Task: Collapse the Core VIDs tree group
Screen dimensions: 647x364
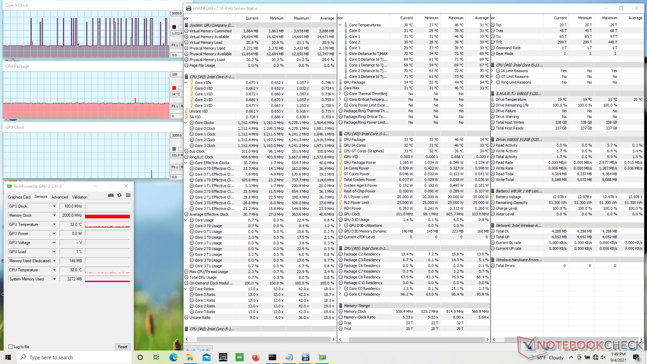Action: [x=186, y=83]
